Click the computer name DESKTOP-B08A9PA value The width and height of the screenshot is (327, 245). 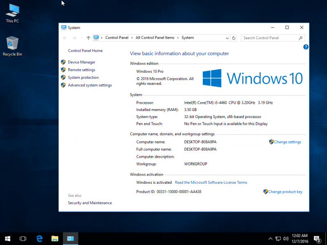pyautogui.click(x=200, y=142)
